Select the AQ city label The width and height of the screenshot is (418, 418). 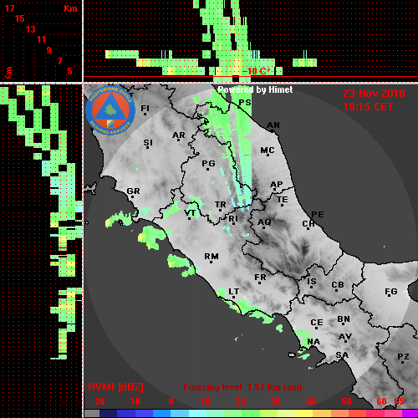pyautogui.click(x=264, y=222)
